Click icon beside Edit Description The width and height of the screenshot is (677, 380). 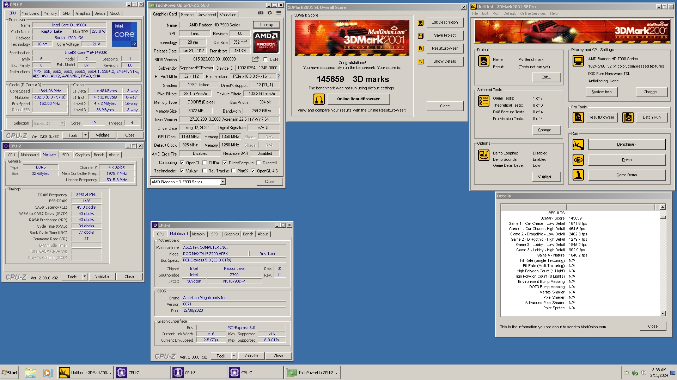(421, 23)
